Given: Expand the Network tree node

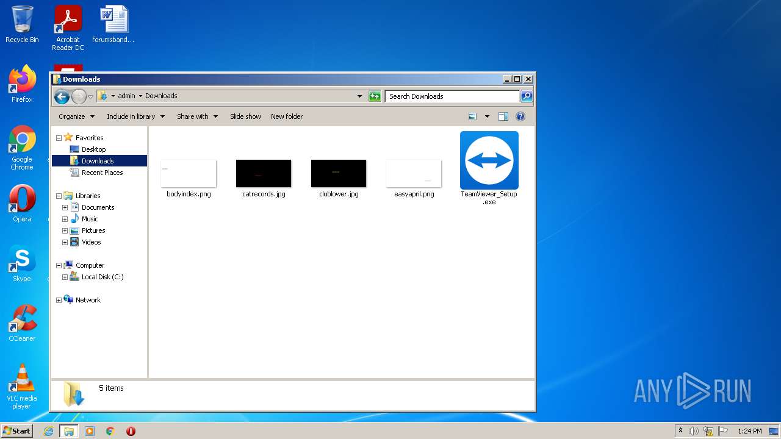Looking at the screenshot, I should click(59, 300).
